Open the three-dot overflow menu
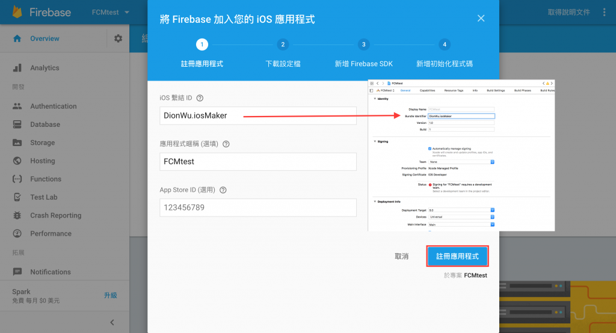Image resolution: width=616 pixels, height=333 pixels. click(604, 12)
